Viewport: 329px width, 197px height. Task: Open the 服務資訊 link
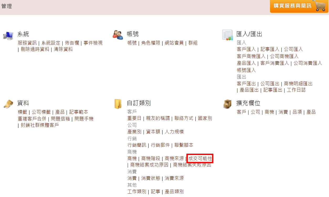click(x=27, y=43)
